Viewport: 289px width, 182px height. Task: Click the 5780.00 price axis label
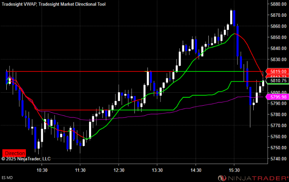[278, 114]
